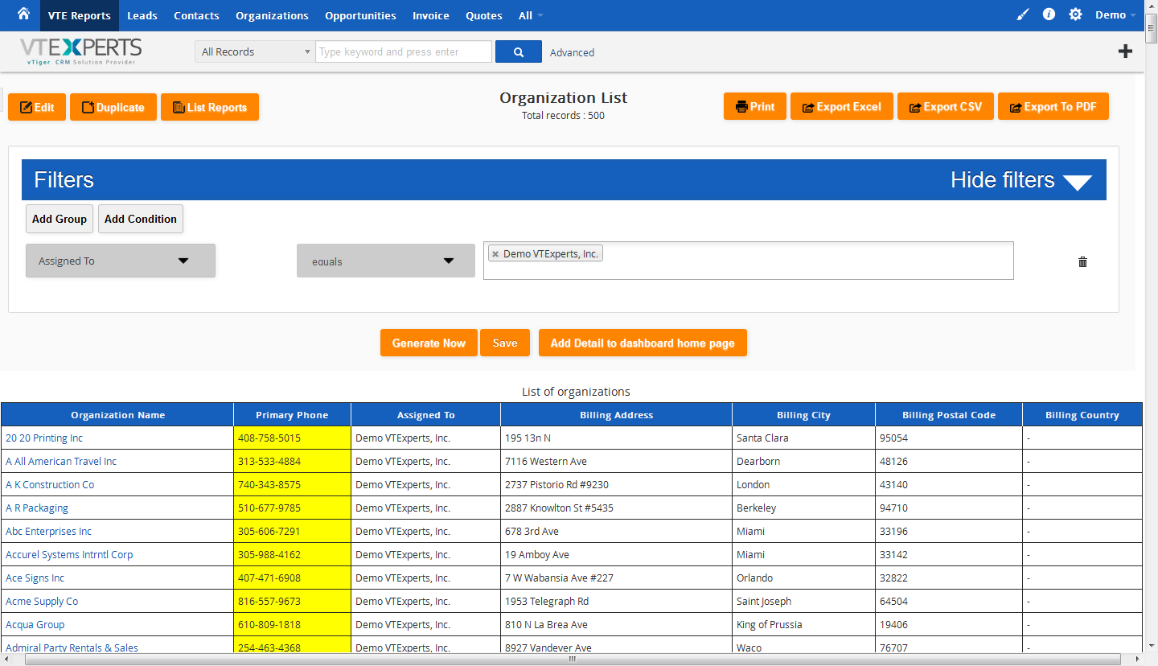The height and width of the screenshot is (666, 1158).
Task: Open Ace Signs Inc record
Action: (x=35, y=578)
